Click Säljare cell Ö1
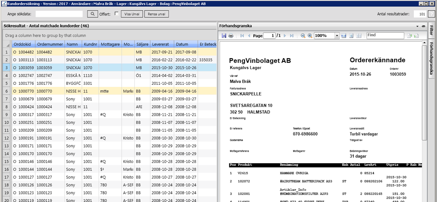Screen dimensions: 437x202 coord(142,75)
